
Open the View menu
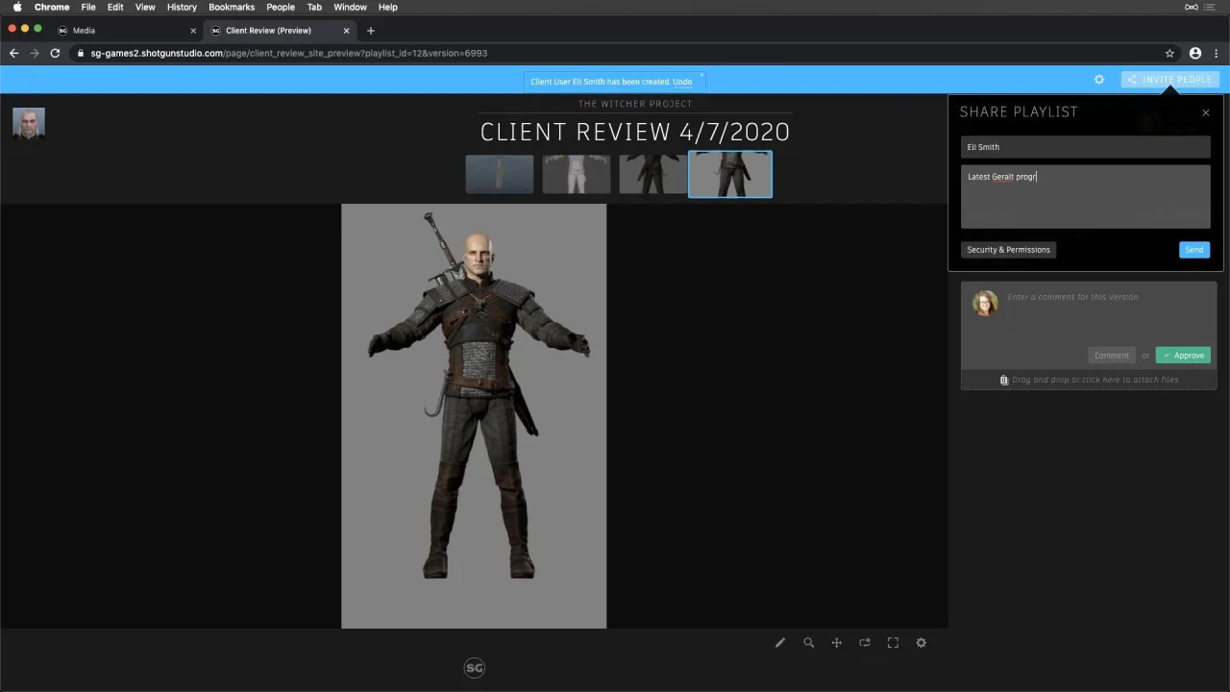[145, 7]
